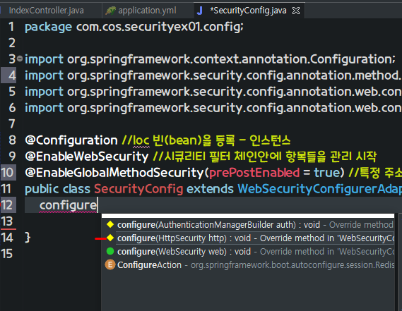This screenshot has height=311, width=402.
Task: Click the context.annotation.Configuration import
Action: 210,59
